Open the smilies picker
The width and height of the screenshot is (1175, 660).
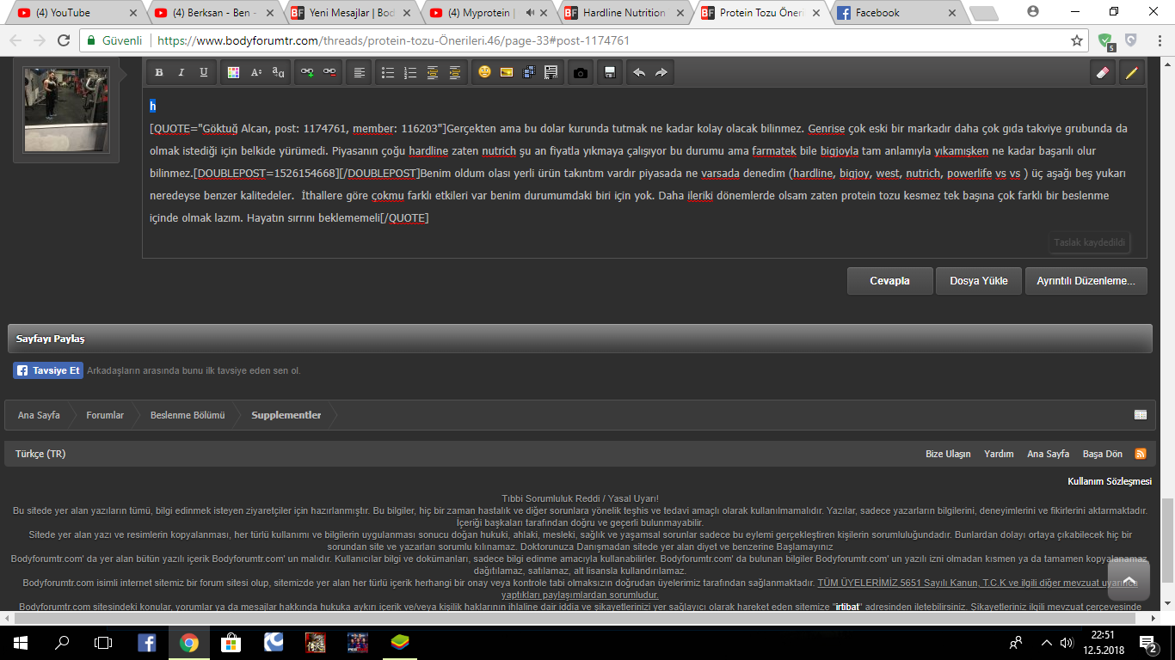[x=484, y=73]
